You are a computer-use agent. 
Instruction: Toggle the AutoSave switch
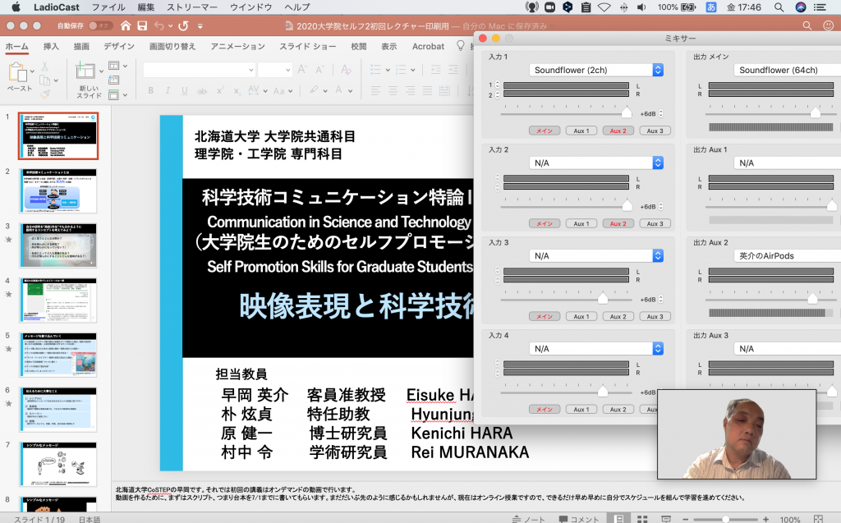tap(99, 25)
